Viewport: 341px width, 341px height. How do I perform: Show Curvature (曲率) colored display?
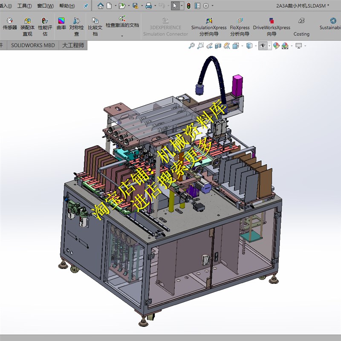tap(61, 24)
